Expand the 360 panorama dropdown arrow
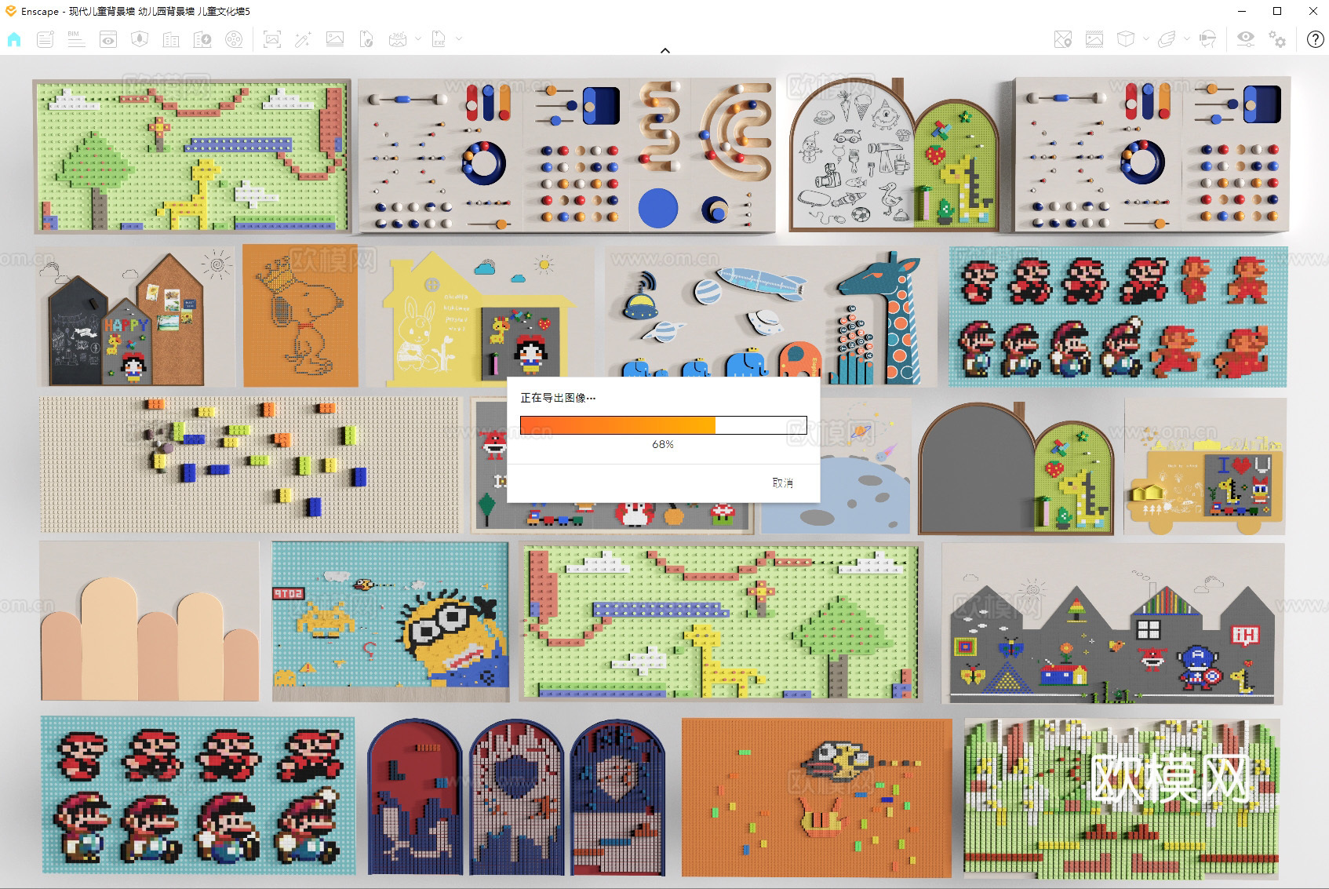Viewport: 1329px width, 889px height. [x=418, y=38]
